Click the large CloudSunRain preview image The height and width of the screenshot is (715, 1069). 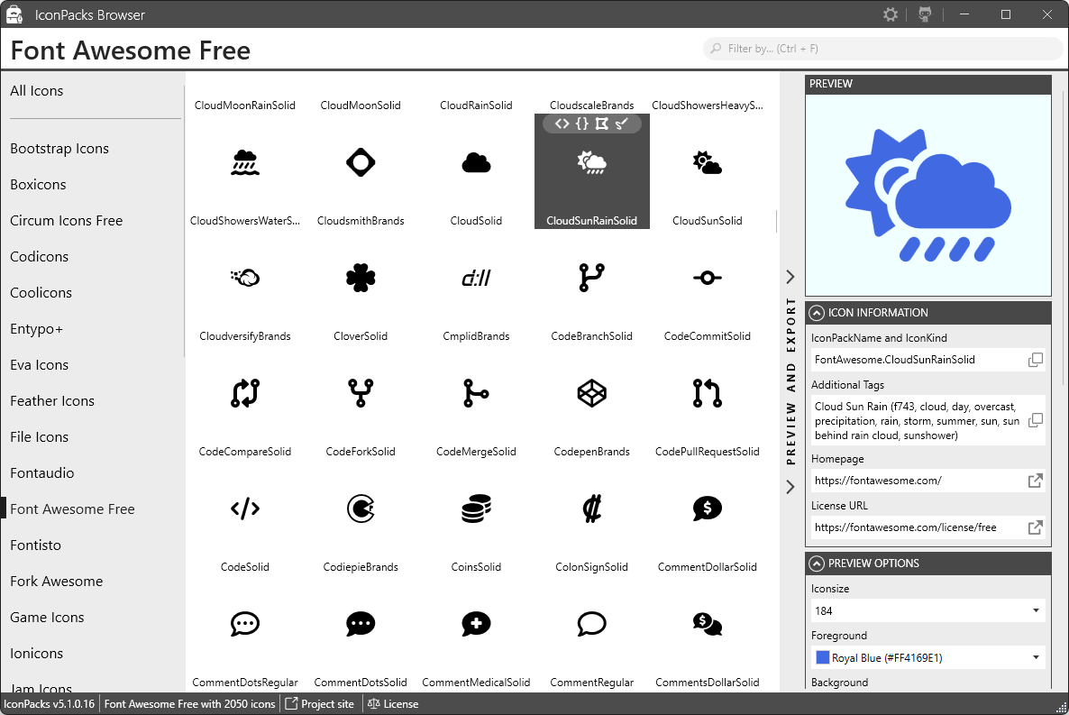click(x=927, y=195)
